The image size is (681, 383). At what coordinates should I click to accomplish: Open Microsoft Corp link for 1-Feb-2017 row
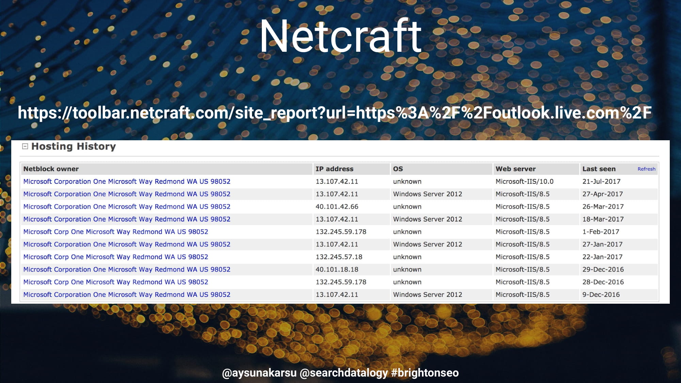click(x=116, y=232)
